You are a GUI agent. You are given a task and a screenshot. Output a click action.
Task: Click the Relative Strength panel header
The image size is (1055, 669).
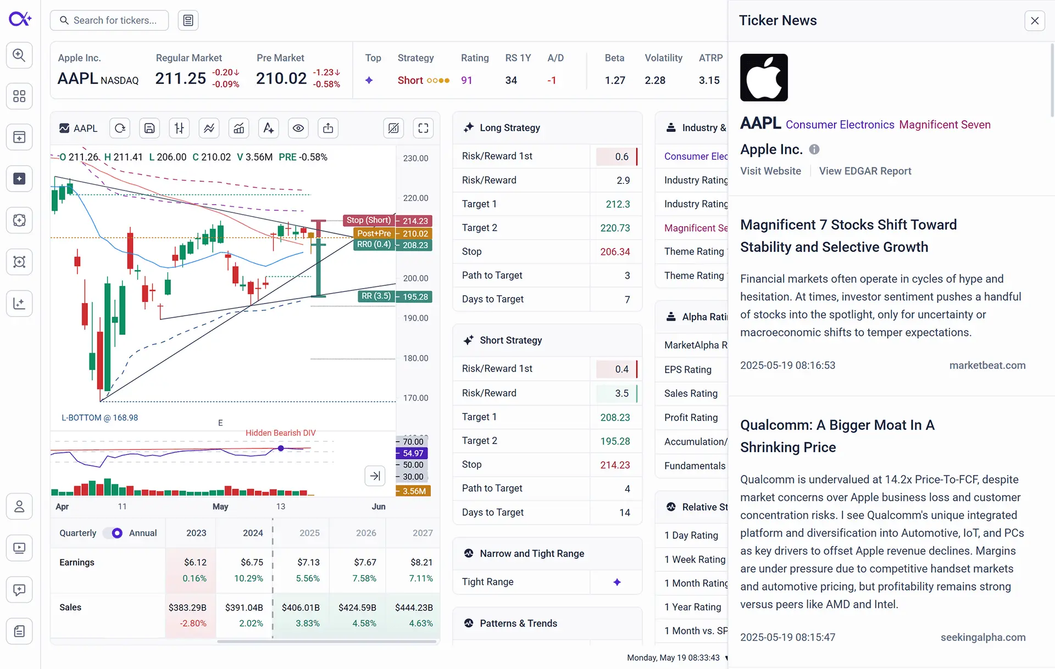click(x=692, y=507)
